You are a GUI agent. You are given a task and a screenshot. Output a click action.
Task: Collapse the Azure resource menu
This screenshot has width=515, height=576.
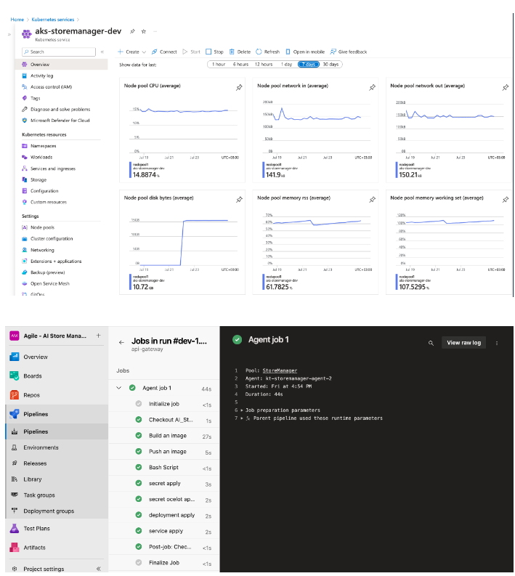pos(102,52)
